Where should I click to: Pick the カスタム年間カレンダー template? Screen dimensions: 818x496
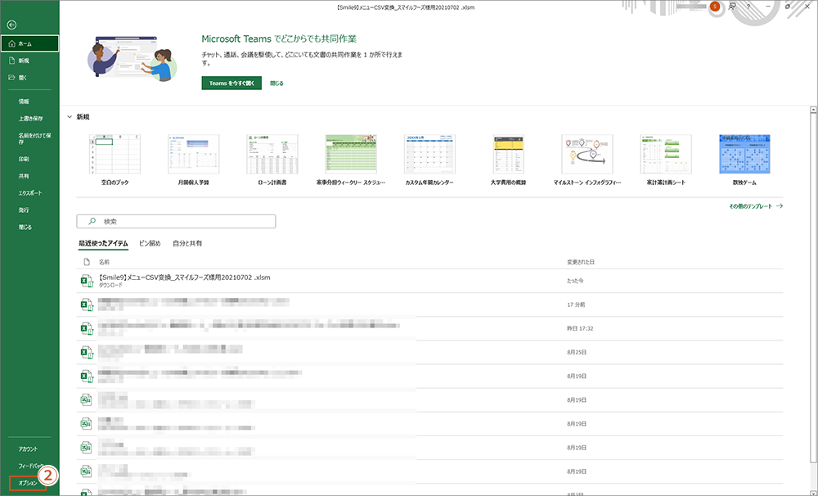click(x=430, y=154)
